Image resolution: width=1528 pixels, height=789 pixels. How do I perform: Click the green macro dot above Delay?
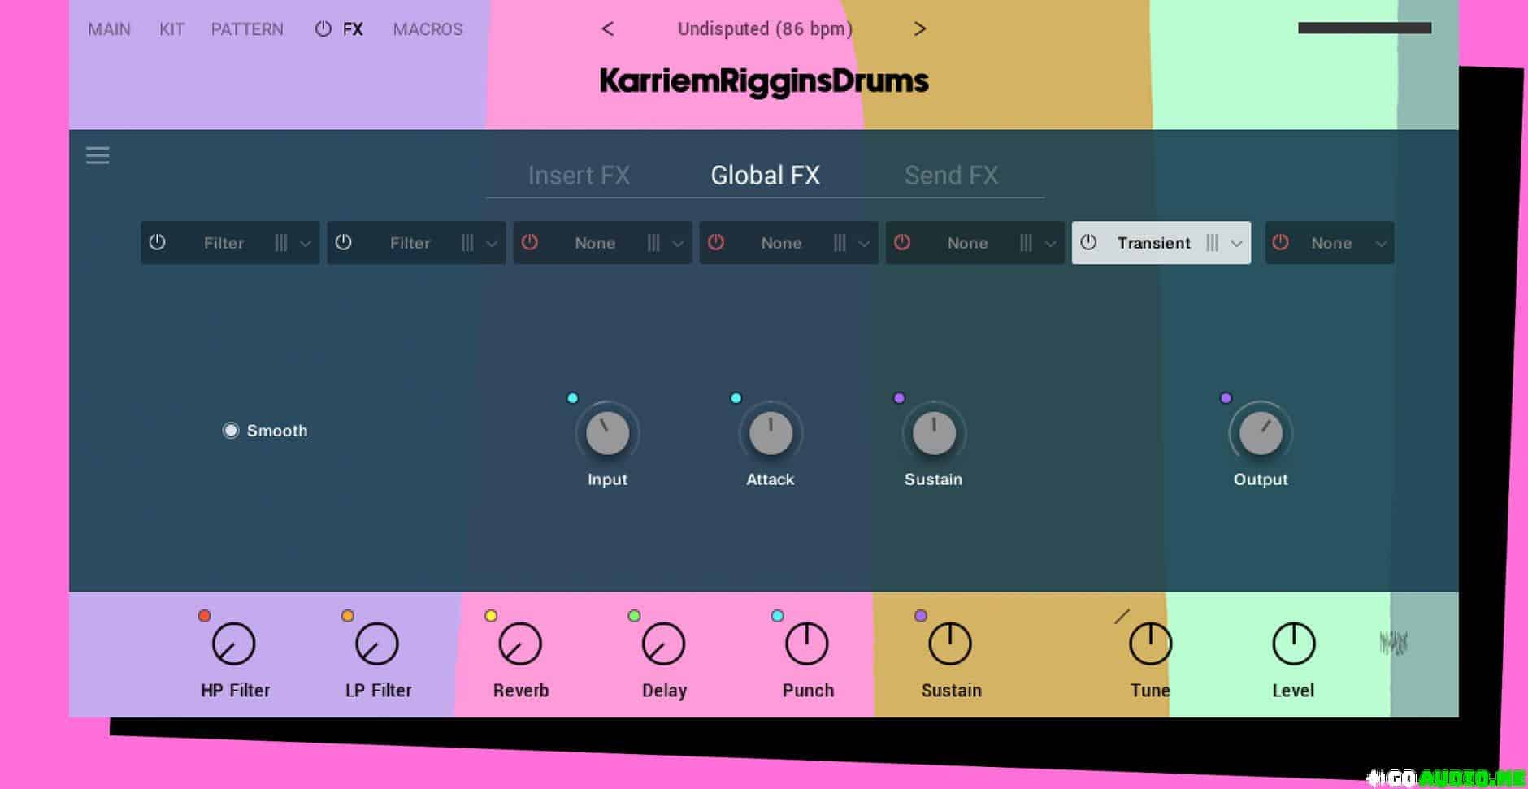point(635,616)
